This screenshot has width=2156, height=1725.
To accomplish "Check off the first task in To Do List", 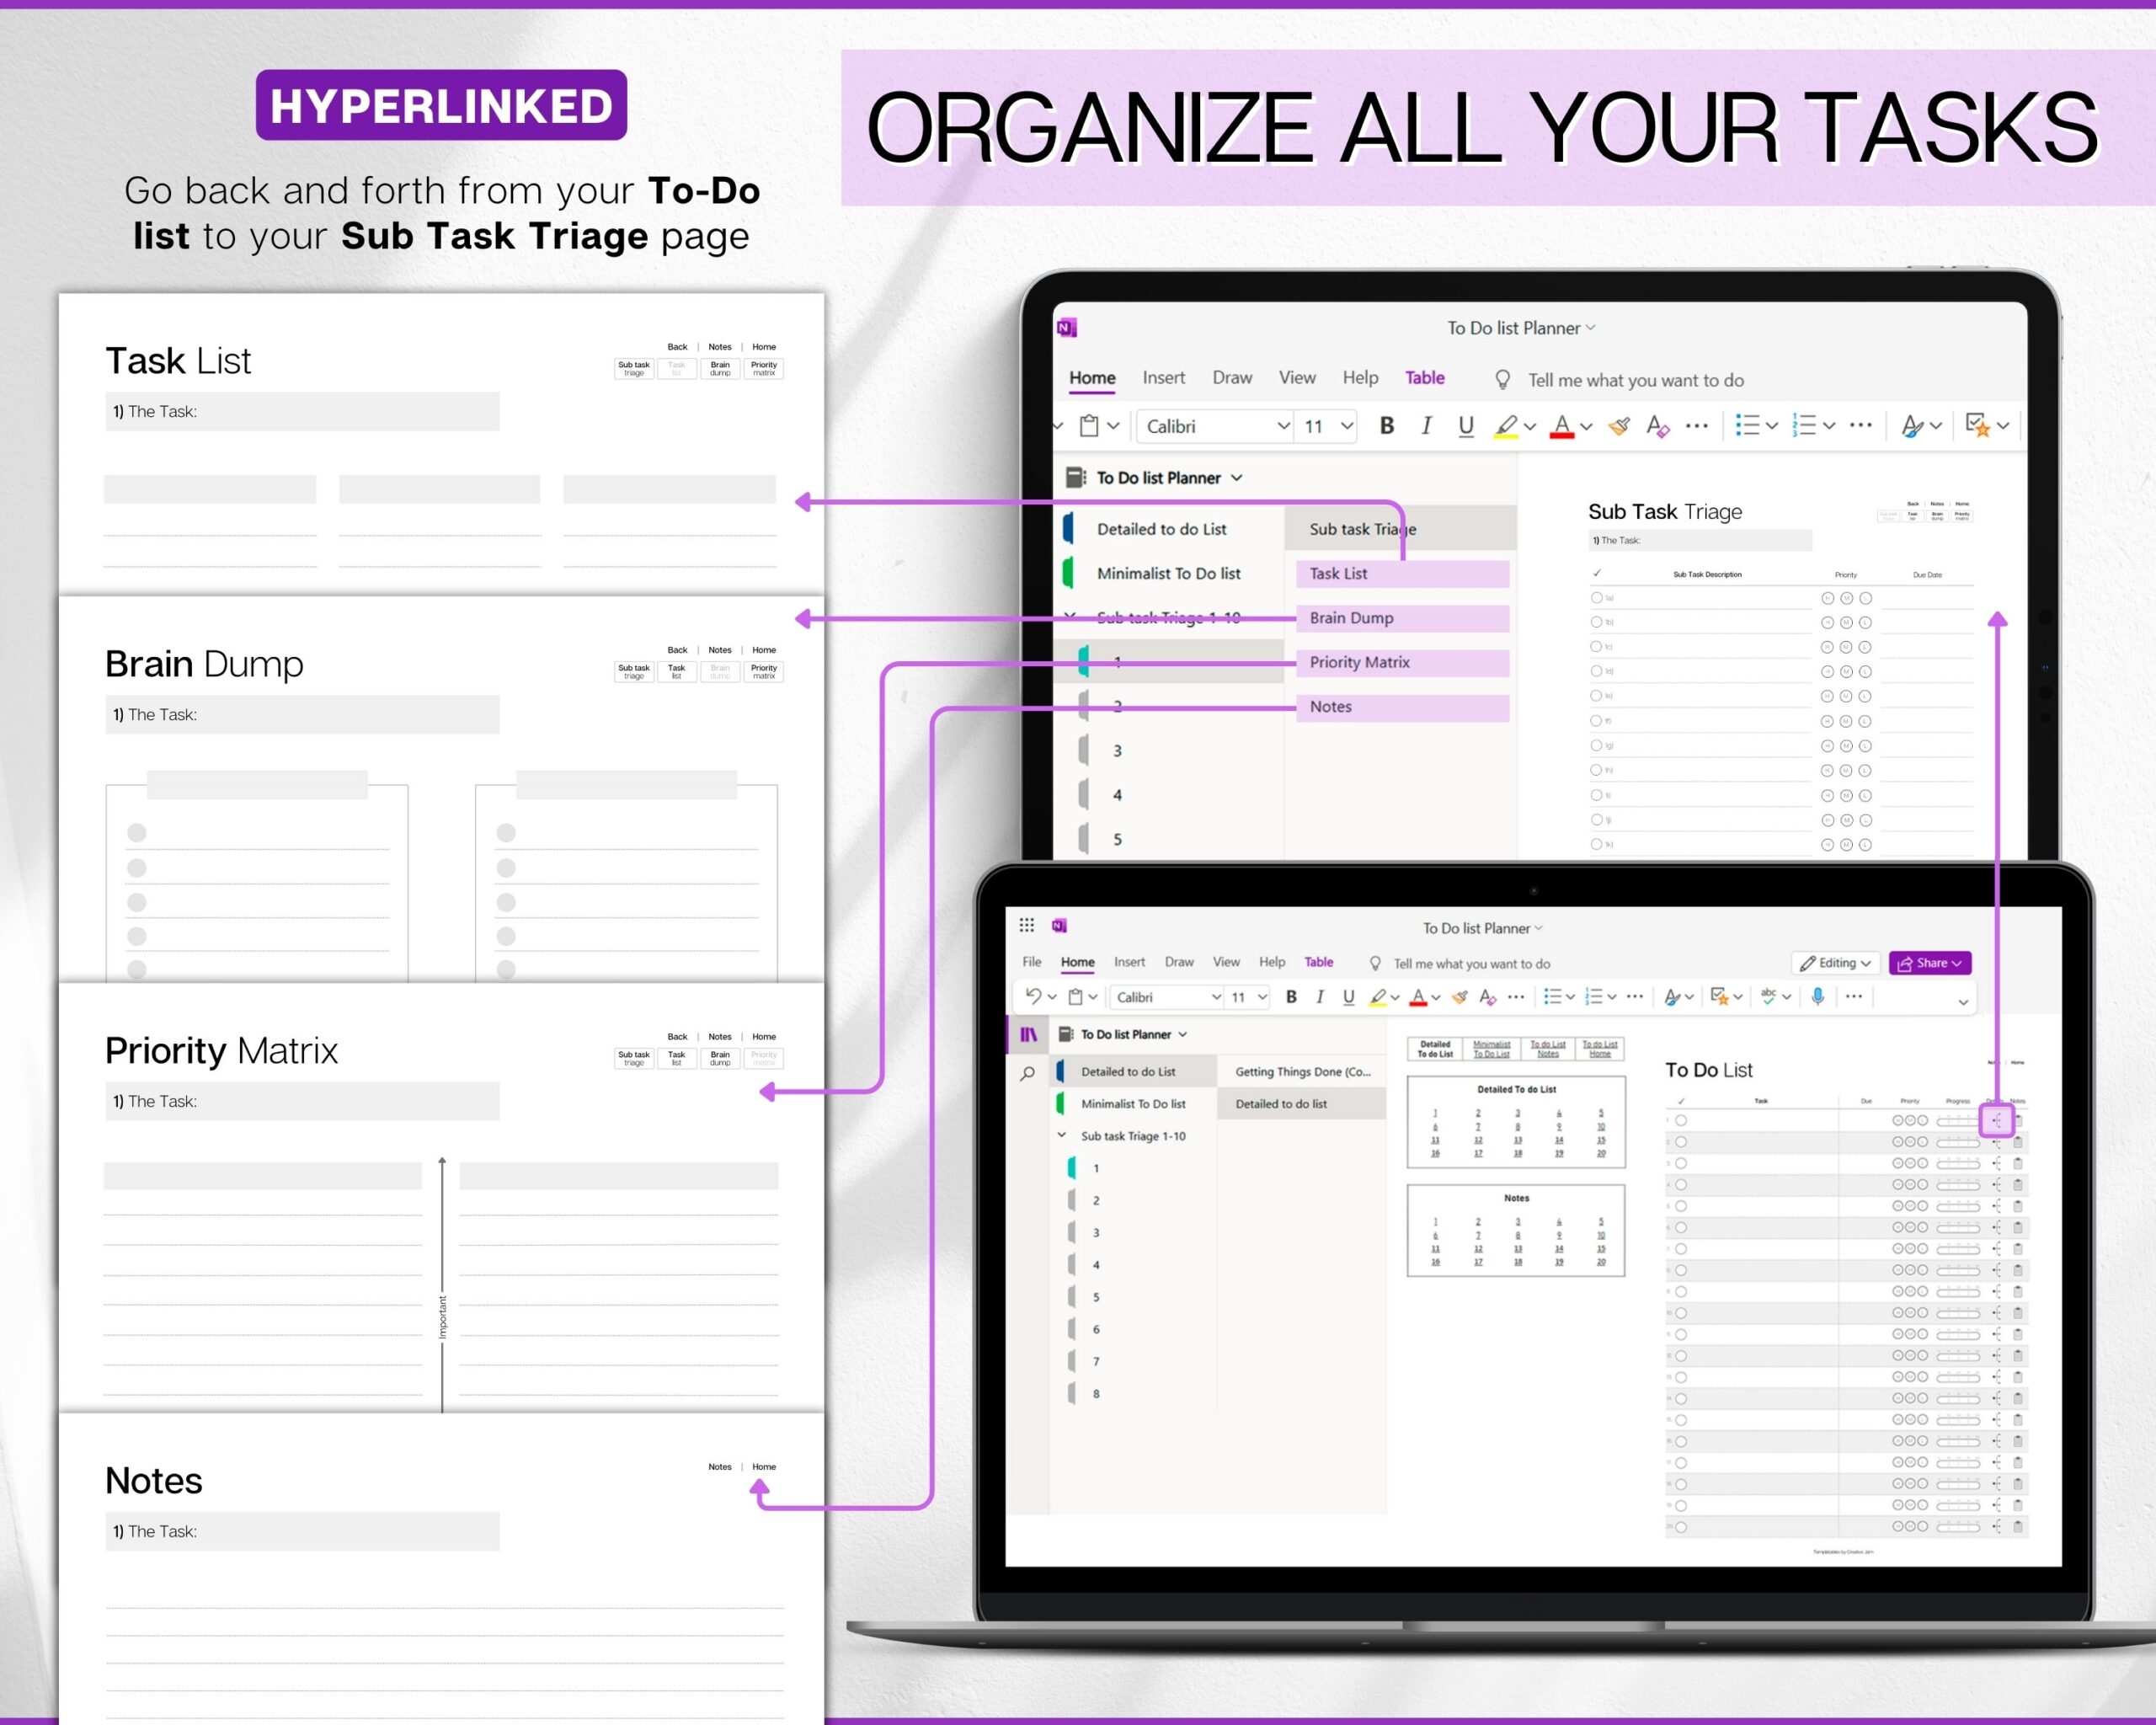I will pos(1679,1120).
